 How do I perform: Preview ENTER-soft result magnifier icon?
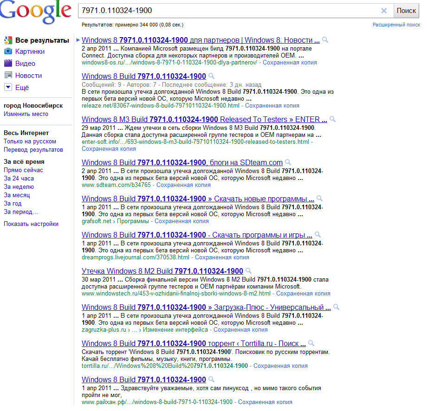point(332,119)
